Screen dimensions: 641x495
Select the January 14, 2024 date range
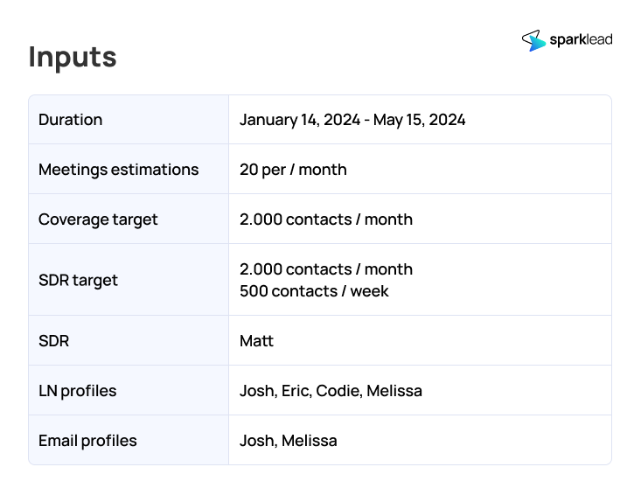point(352,120)
